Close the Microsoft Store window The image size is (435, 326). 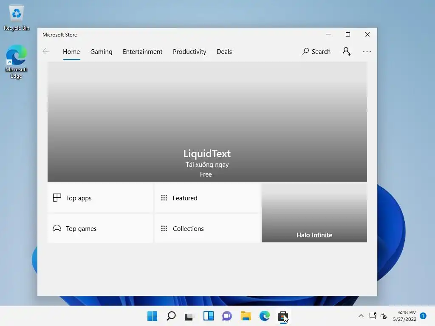(367, 34)
